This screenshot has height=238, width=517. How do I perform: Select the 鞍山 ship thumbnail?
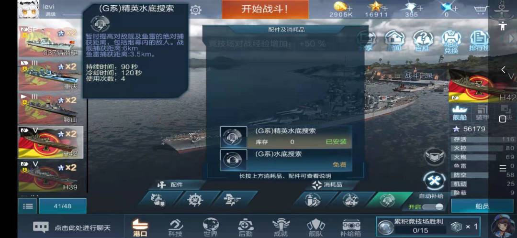pyautogui.click(x=51, y=108)
